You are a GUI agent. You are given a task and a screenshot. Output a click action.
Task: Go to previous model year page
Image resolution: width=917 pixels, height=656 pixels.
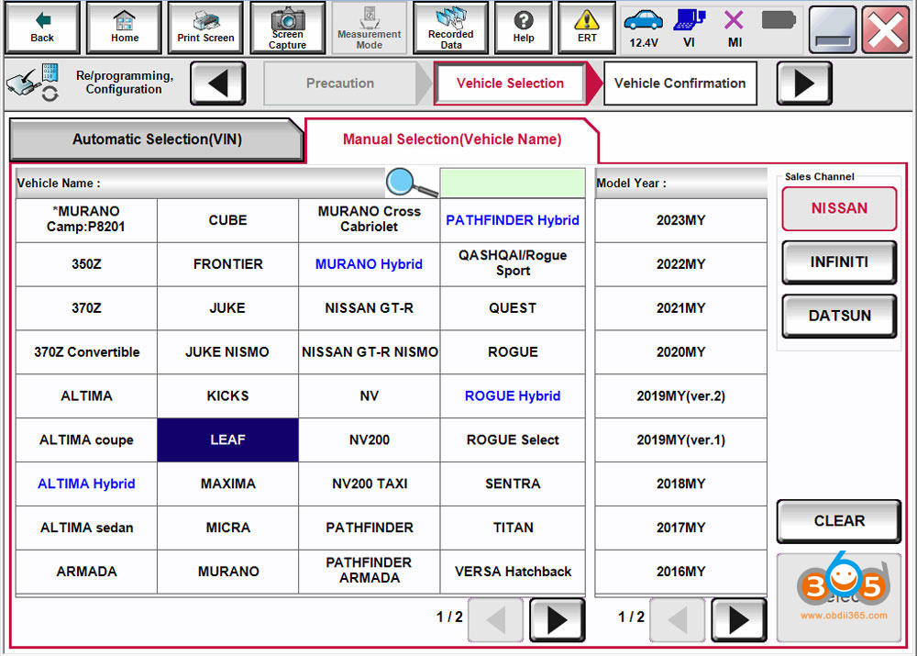point(678,619)
